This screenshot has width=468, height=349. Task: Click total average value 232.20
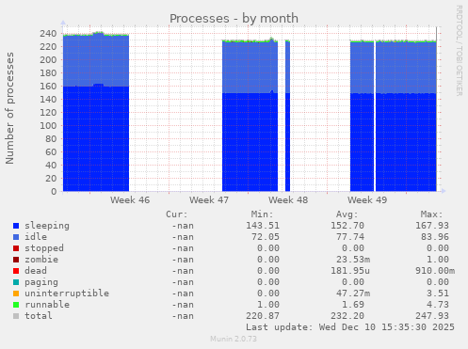[347, 316]
